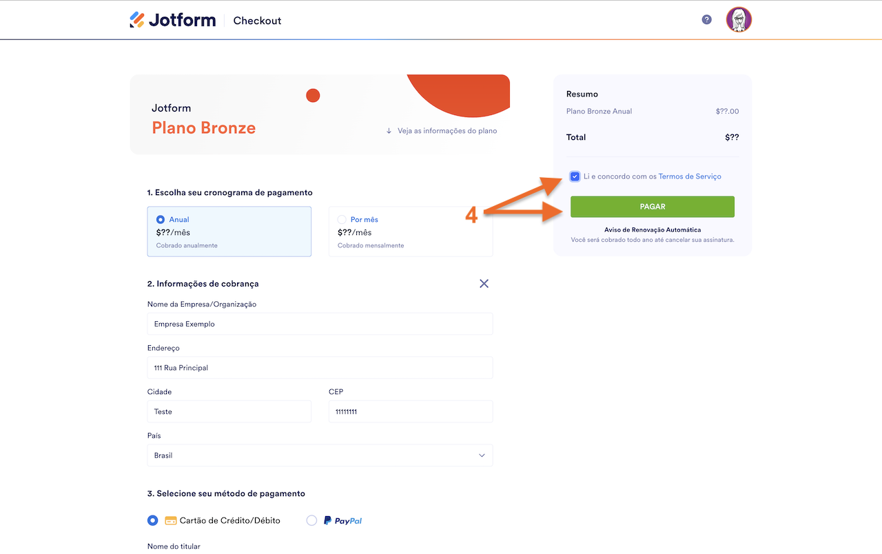Open the País country dropdown

(x=320, y=455)
